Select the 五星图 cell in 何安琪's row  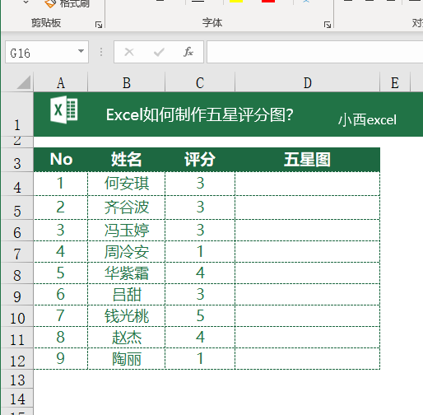(308, 184)
